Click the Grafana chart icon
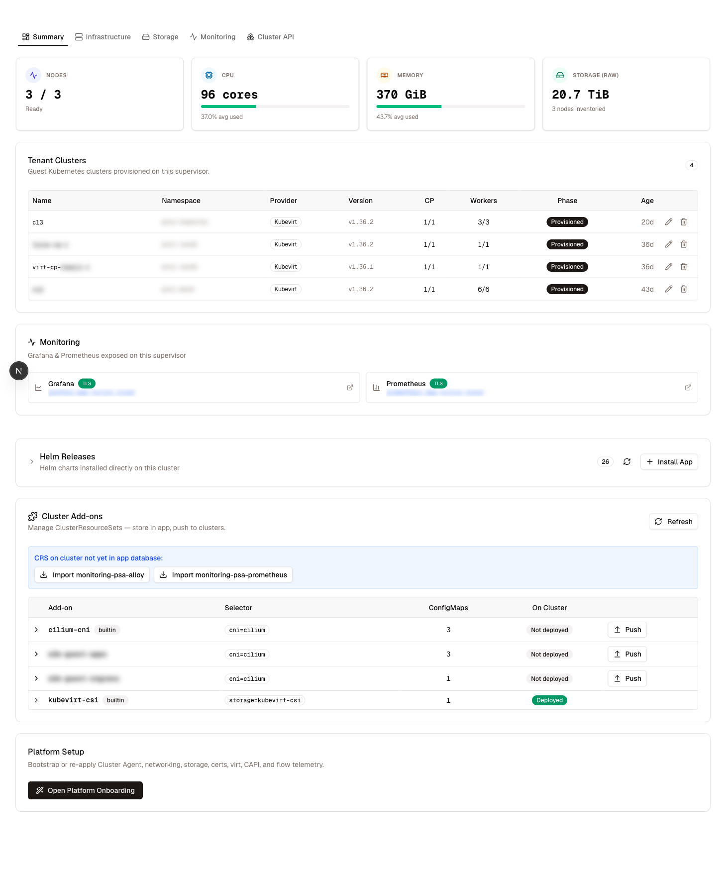The image size is (726, 875). pos(38,388)
